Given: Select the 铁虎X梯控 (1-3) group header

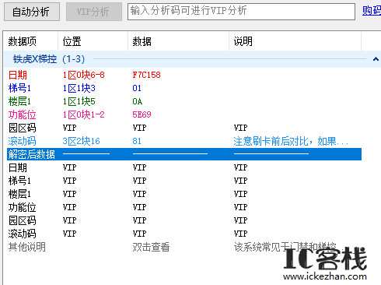Looking at the screenshot, I should click(x=192, y=59).
